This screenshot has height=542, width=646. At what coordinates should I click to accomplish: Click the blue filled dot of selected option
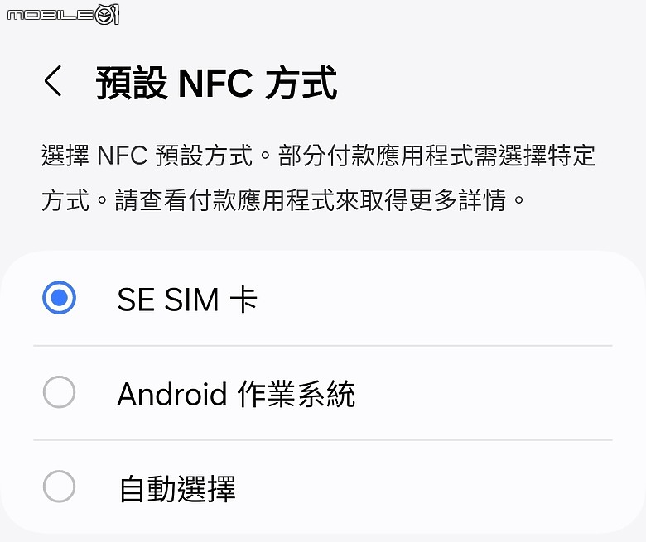[60, 298]
